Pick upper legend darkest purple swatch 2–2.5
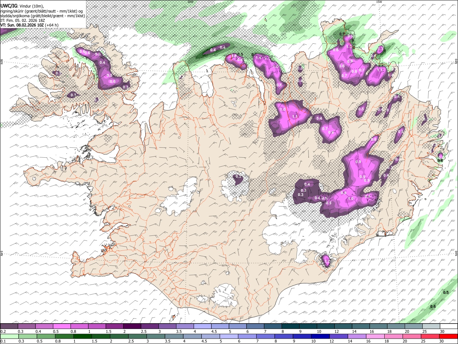This screenshot has height=344, width=458. coord(132,326)
